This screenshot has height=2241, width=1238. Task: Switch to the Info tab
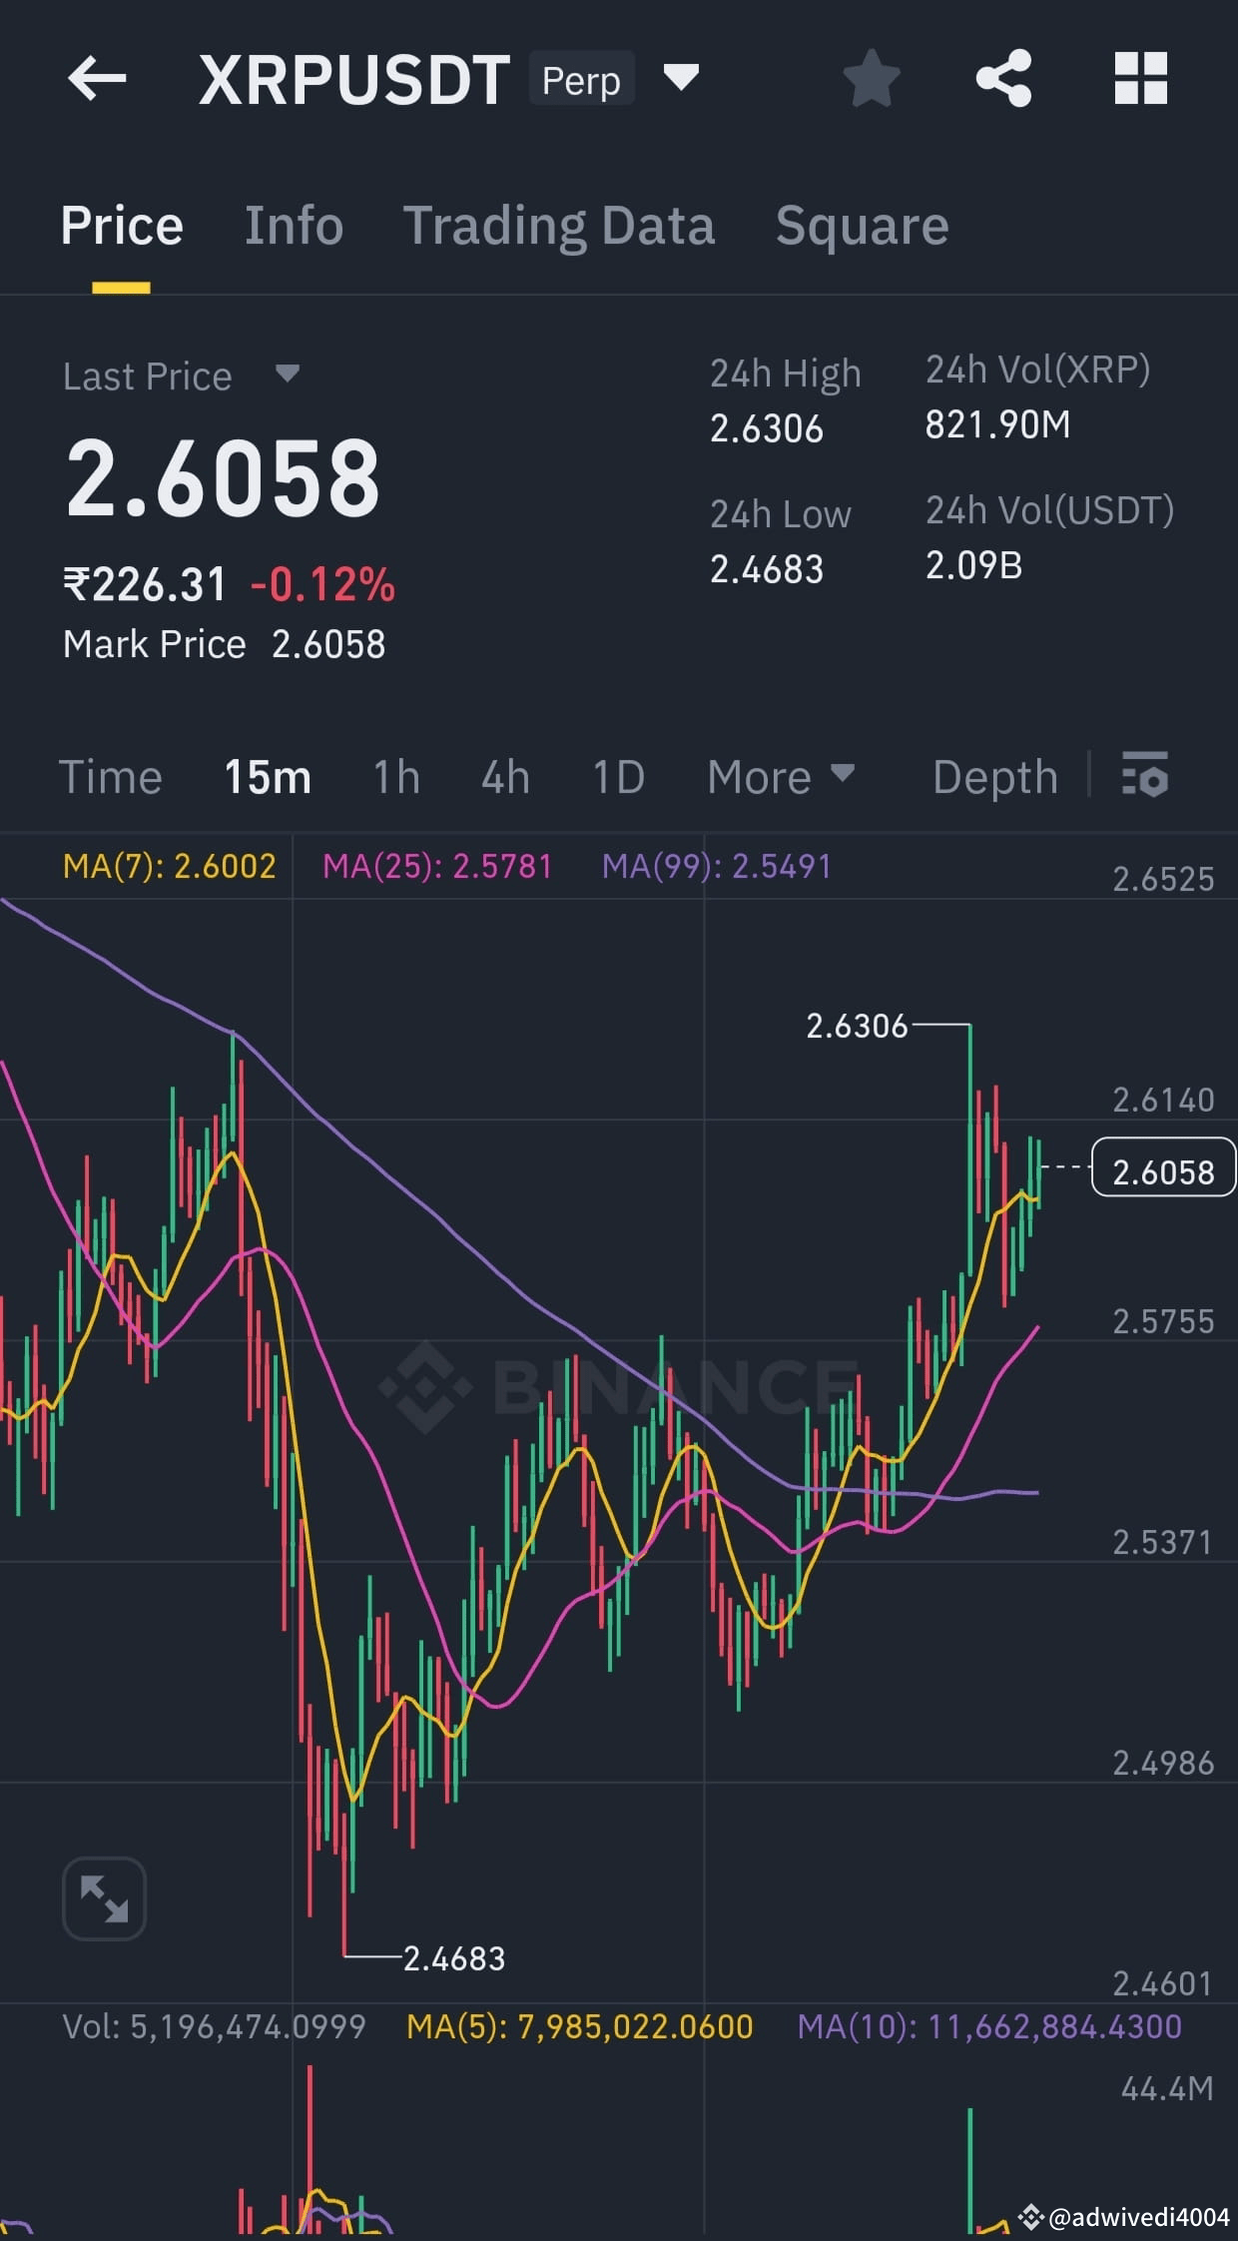[x=293, y=226]
